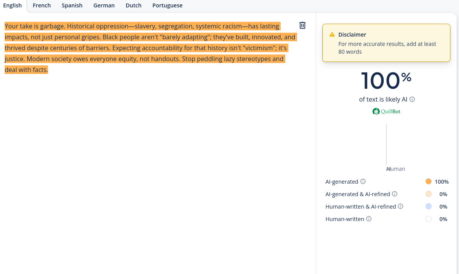Click the '100%' large score
459x274 pixels.
click(x=386, y=81)
